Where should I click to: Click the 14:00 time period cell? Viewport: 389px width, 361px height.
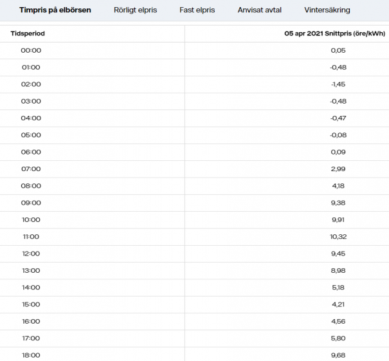31,288
